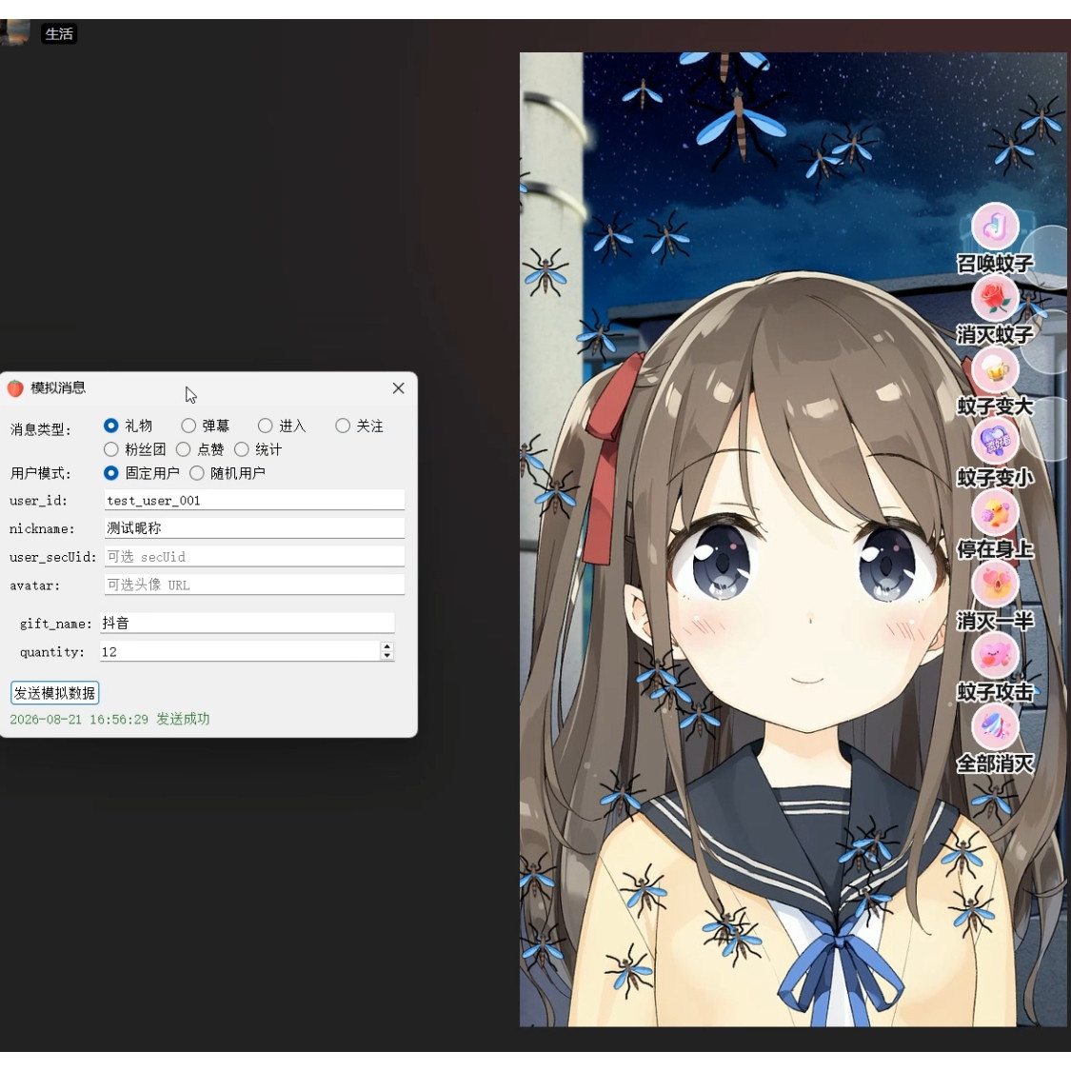
Task: Focus the gift_name field containing 抖音
Action: tap(247, 623)
